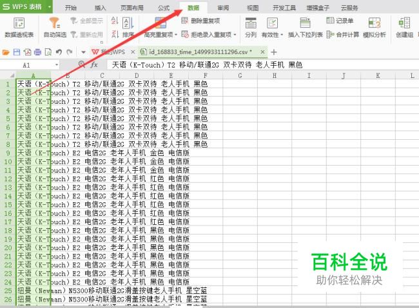Open 记录单 record form
Image resolution: width=419 pixels, height=308 pixels.
point(340,21)
